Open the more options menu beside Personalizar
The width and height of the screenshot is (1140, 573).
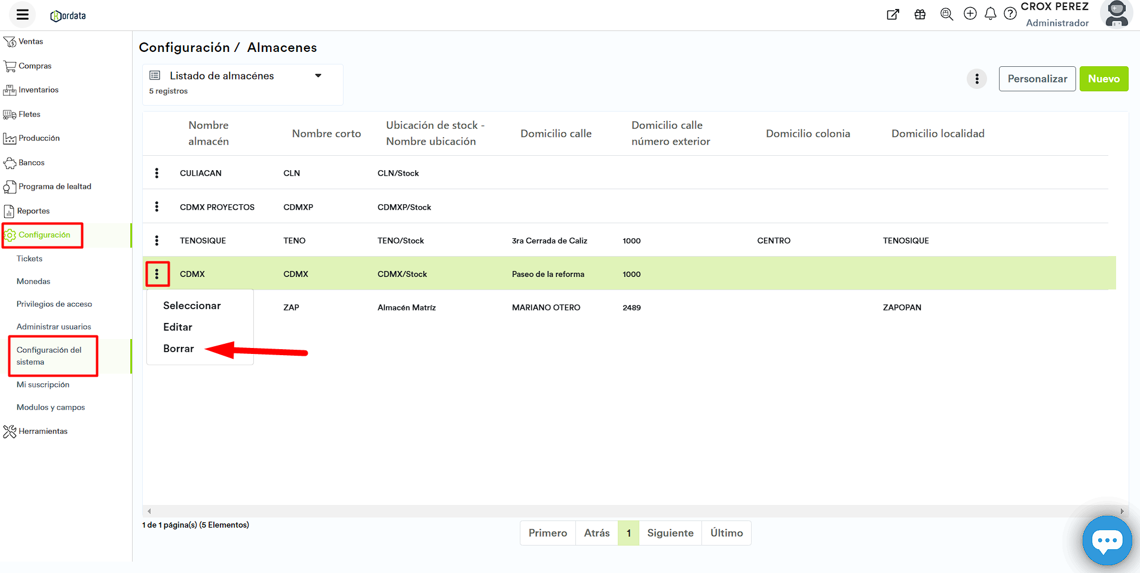tap(977, 79)
